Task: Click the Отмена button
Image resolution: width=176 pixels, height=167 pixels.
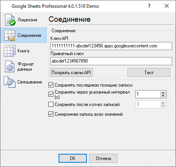Action: 103,158
